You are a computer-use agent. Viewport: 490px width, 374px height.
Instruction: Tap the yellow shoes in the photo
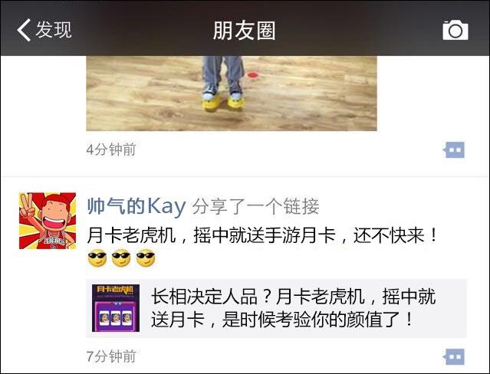(223, 102)
